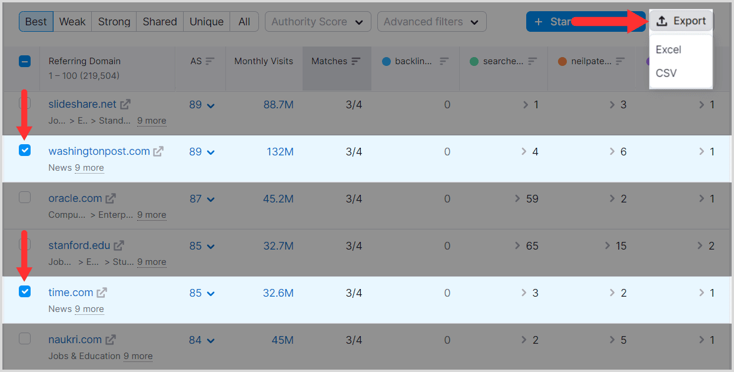
Task: Click the blue dot in backlinko column header
Action: 386,61
